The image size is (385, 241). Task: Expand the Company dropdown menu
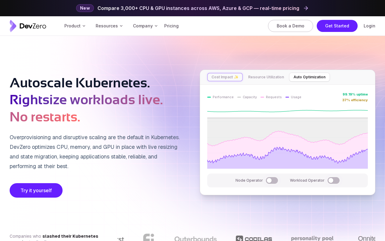(x=145, y=26)
